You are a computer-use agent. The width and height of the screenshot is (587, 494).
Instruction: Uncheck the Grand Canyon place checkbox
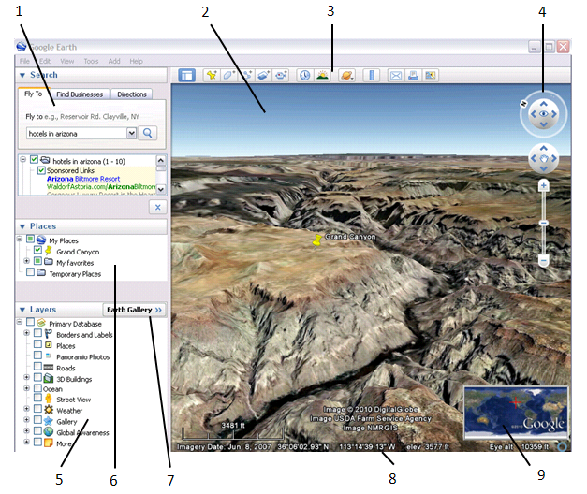(x=37, y=251)
